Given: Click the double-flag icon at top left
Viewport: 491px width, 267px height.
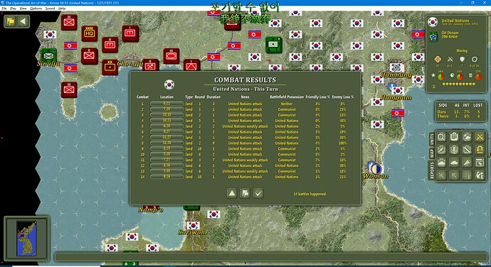Looking at the screenshot, I should 11,21.
